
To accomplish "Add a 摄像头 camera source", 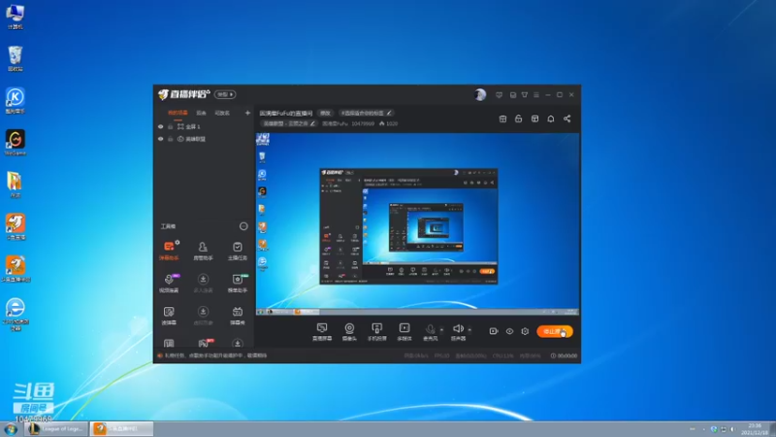I will tap(349, 331).
